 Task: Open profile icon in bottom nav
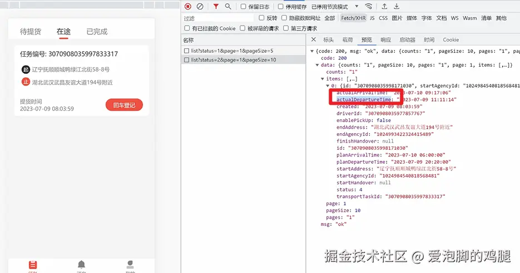pos(130,265)
